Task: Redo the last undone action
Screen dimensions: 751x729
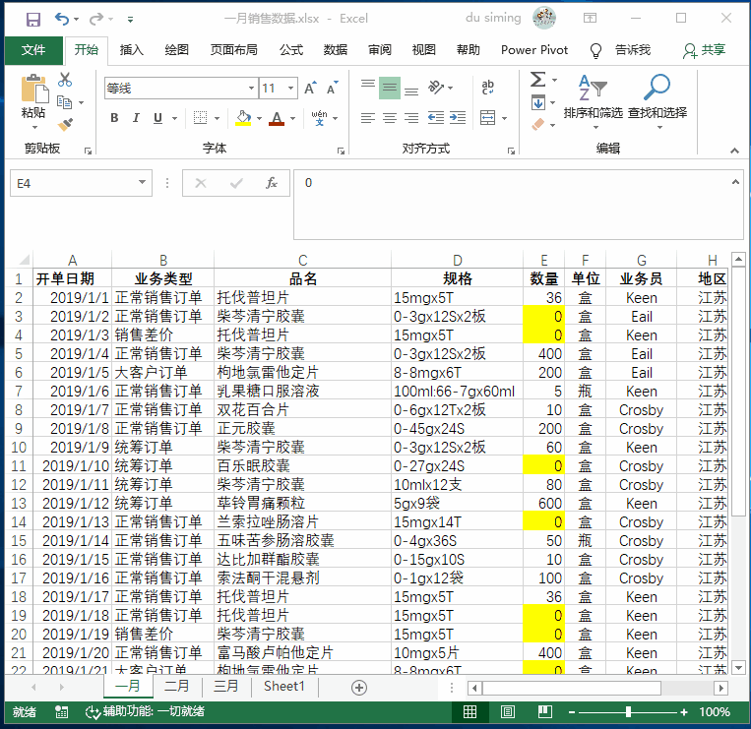Action: 96,19
